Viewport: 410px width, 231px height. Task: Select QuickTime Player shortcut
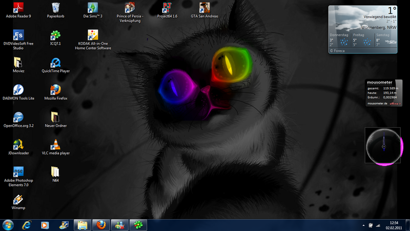click(x=55, y=65)
